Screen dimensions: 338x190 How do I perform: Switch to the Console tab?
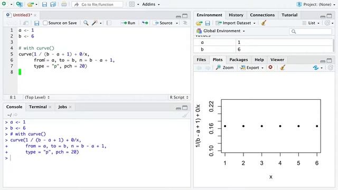[x=14, y=107]
